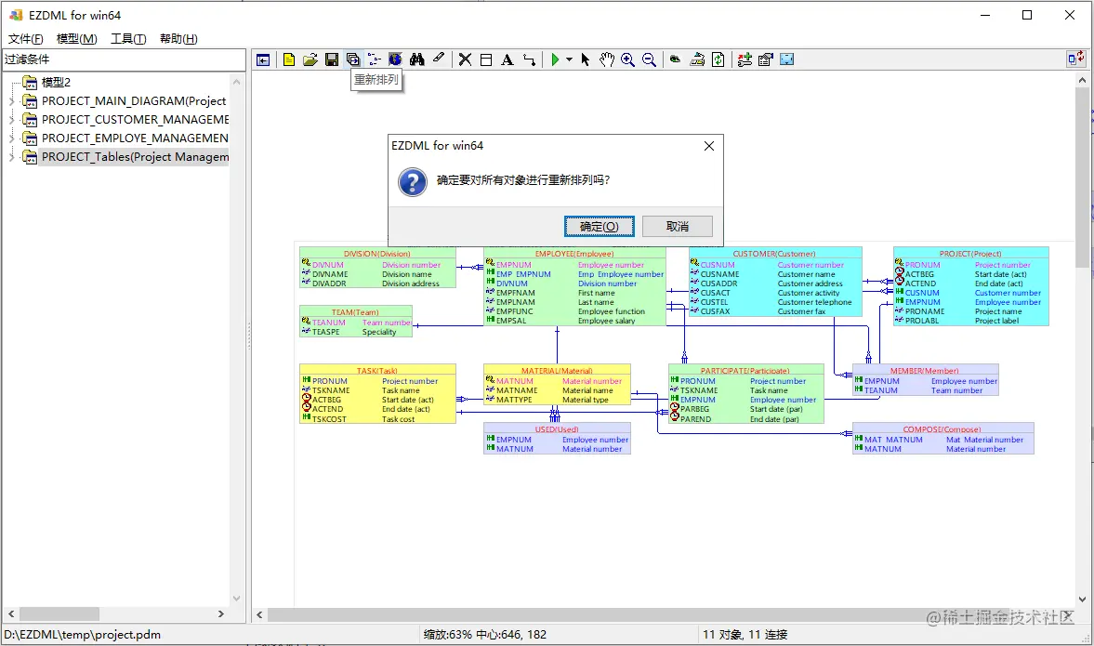This screenshot has width=1094, height=646.
Task: Select the EMPLOYEE(Employee) table header
Action: tap(574, 254)
